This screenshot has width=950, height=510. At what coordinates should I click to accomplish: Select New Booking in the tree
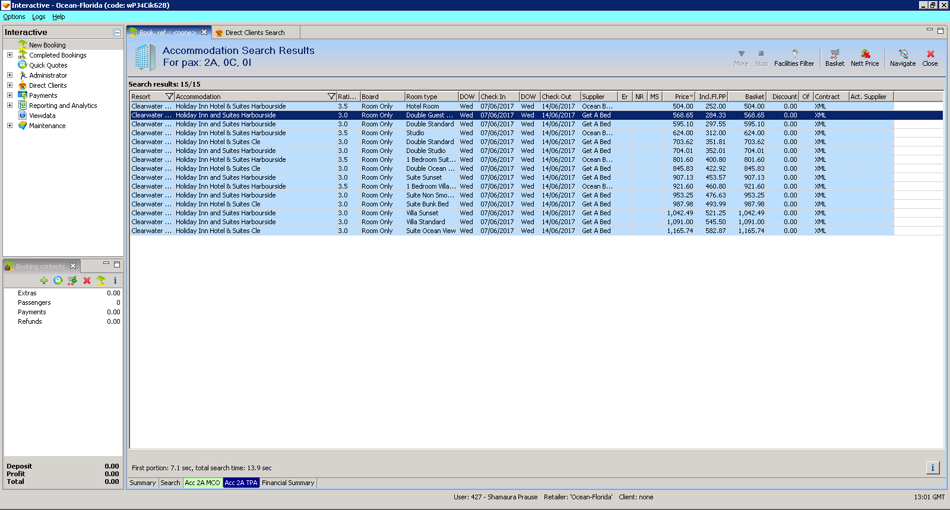47,45
